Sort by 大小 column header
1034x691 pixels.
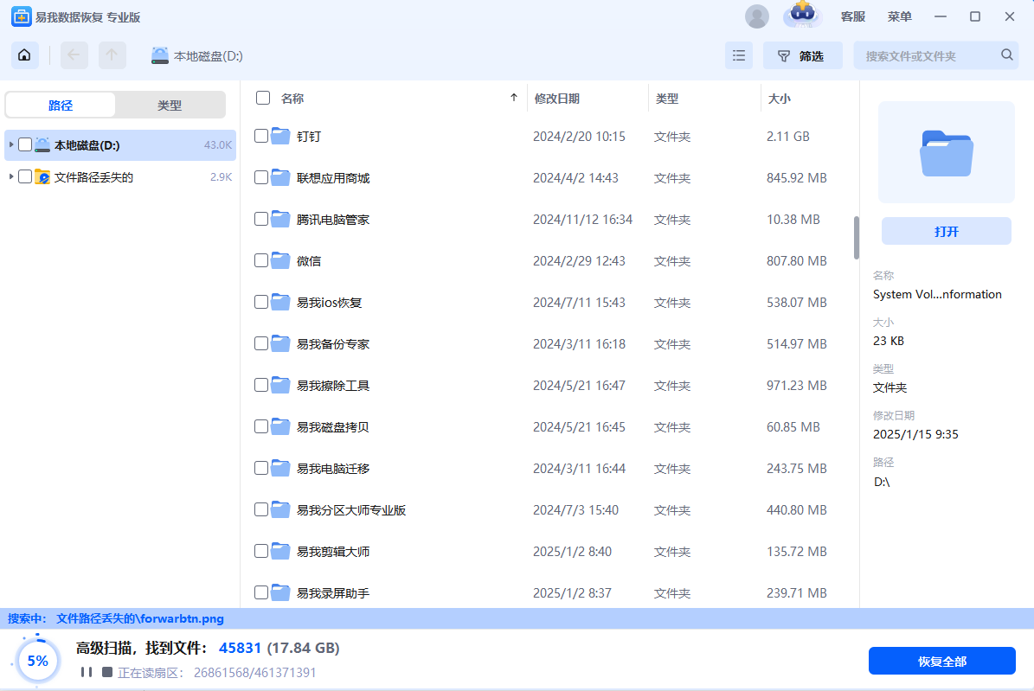tap(780, 99)
